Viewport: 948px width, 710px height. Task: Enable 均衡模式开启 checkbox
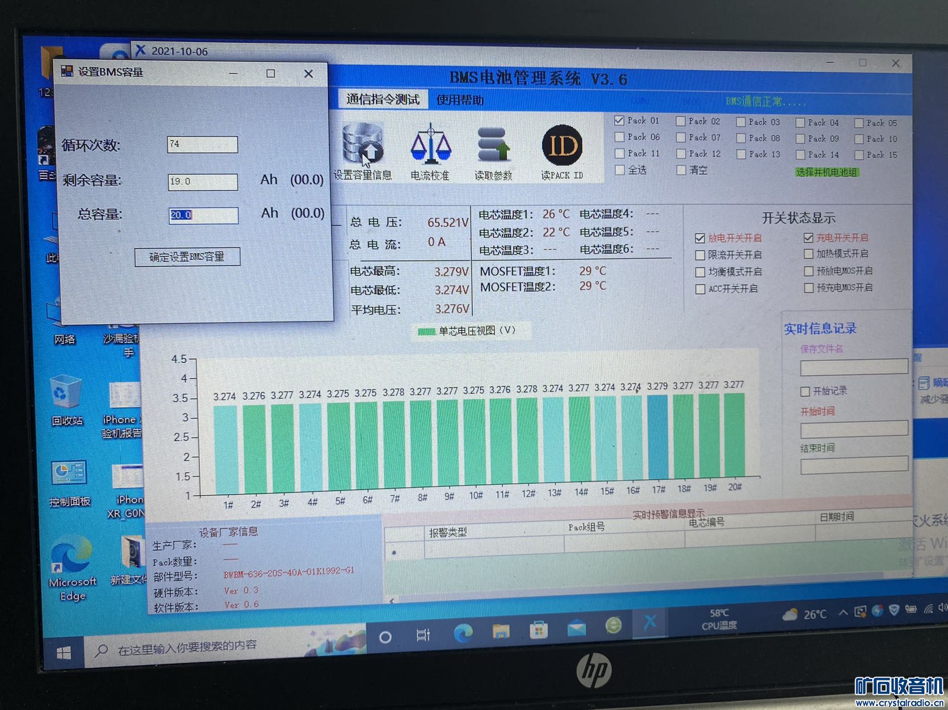point(700,272)
